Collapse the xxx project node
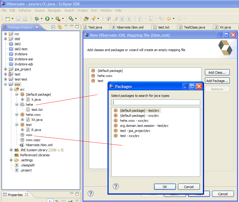The image size is (239, 202). pyautogui.click(x=6, y=84)
